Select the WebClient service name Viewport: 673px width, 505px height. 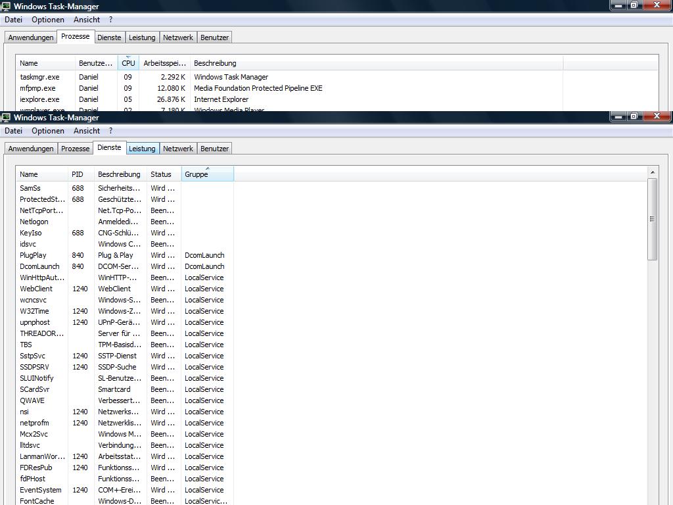tap(36, 289)
